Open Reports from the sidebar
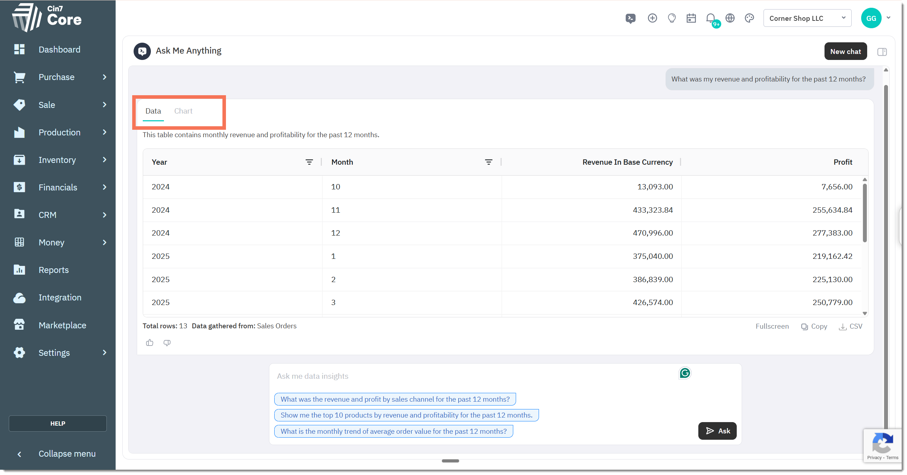The image size is (907, 475). click(x=54, y=270)
